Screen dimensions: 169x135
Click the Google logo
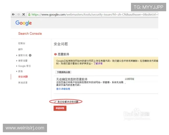24,23
